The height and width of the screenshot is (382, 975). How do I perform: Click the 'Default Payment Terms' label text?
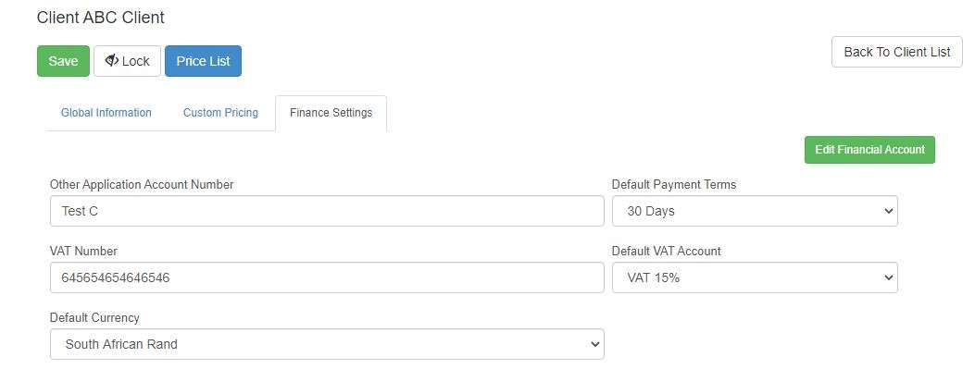click(x=674, y=184)
